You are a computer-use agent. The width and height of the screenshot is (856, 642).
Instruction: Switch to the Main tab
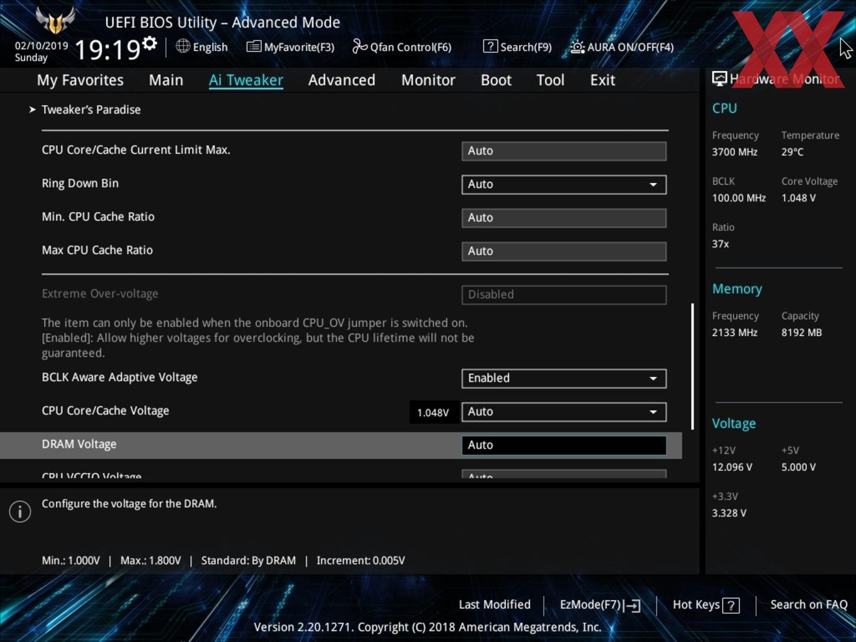(166, 80)
